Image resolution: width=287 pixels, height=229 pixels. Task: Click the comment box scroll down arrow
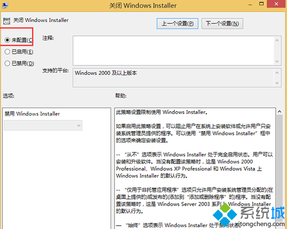point(277,61)
